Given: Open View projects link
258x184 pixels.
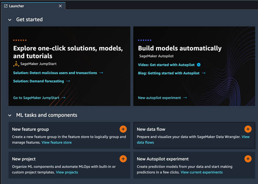Looking at the screenshot, I should tap(67, 172).
